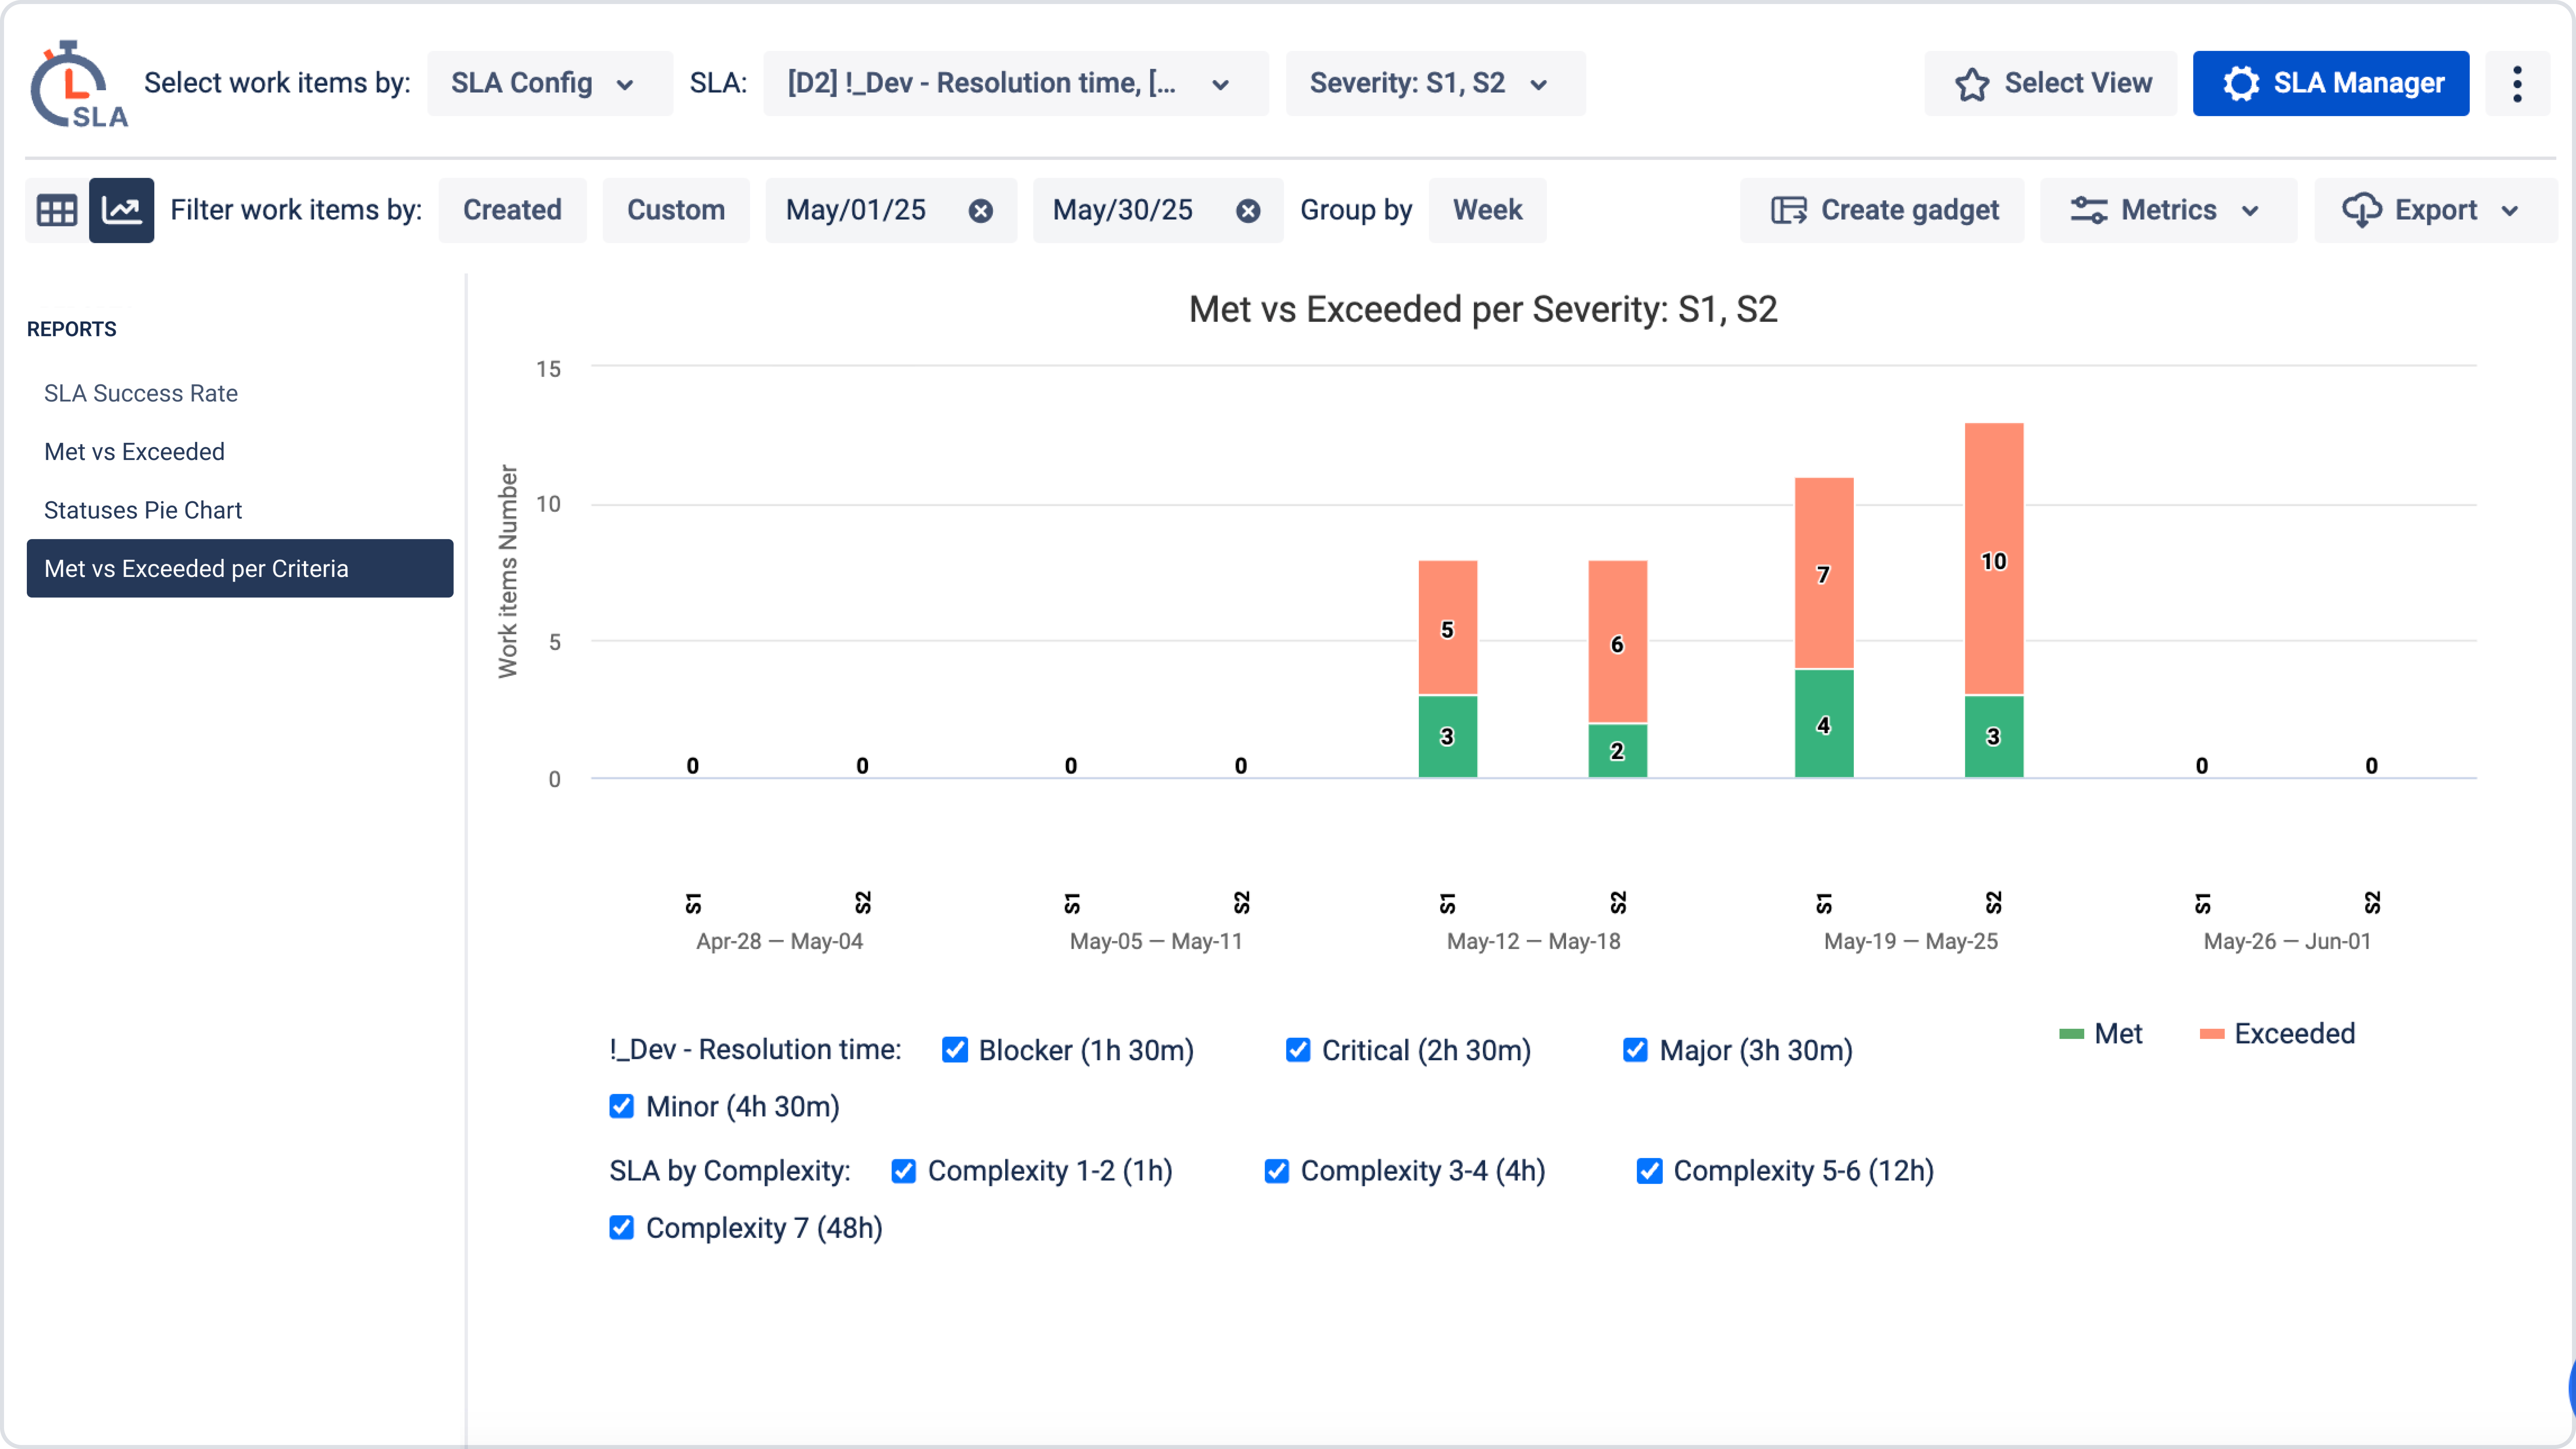Open the SLA Success Rate report
The image size is (2576, 1449).
point(141,393)
